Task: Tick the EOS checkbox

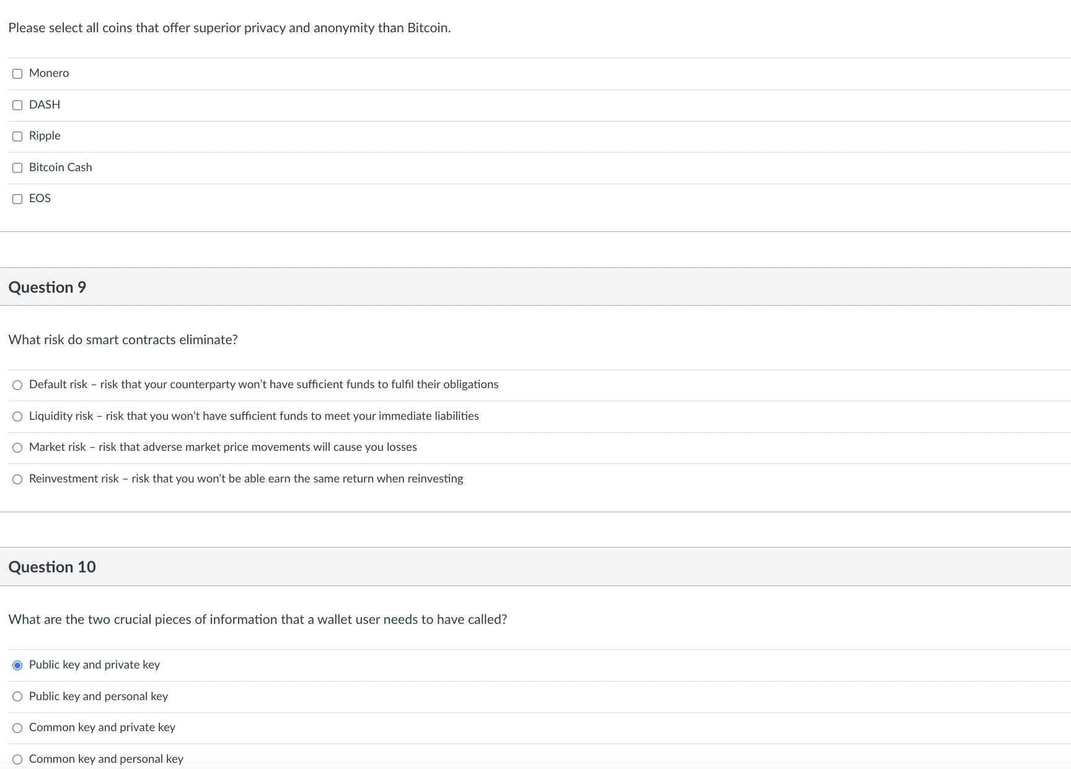Action: pos(17,199)
